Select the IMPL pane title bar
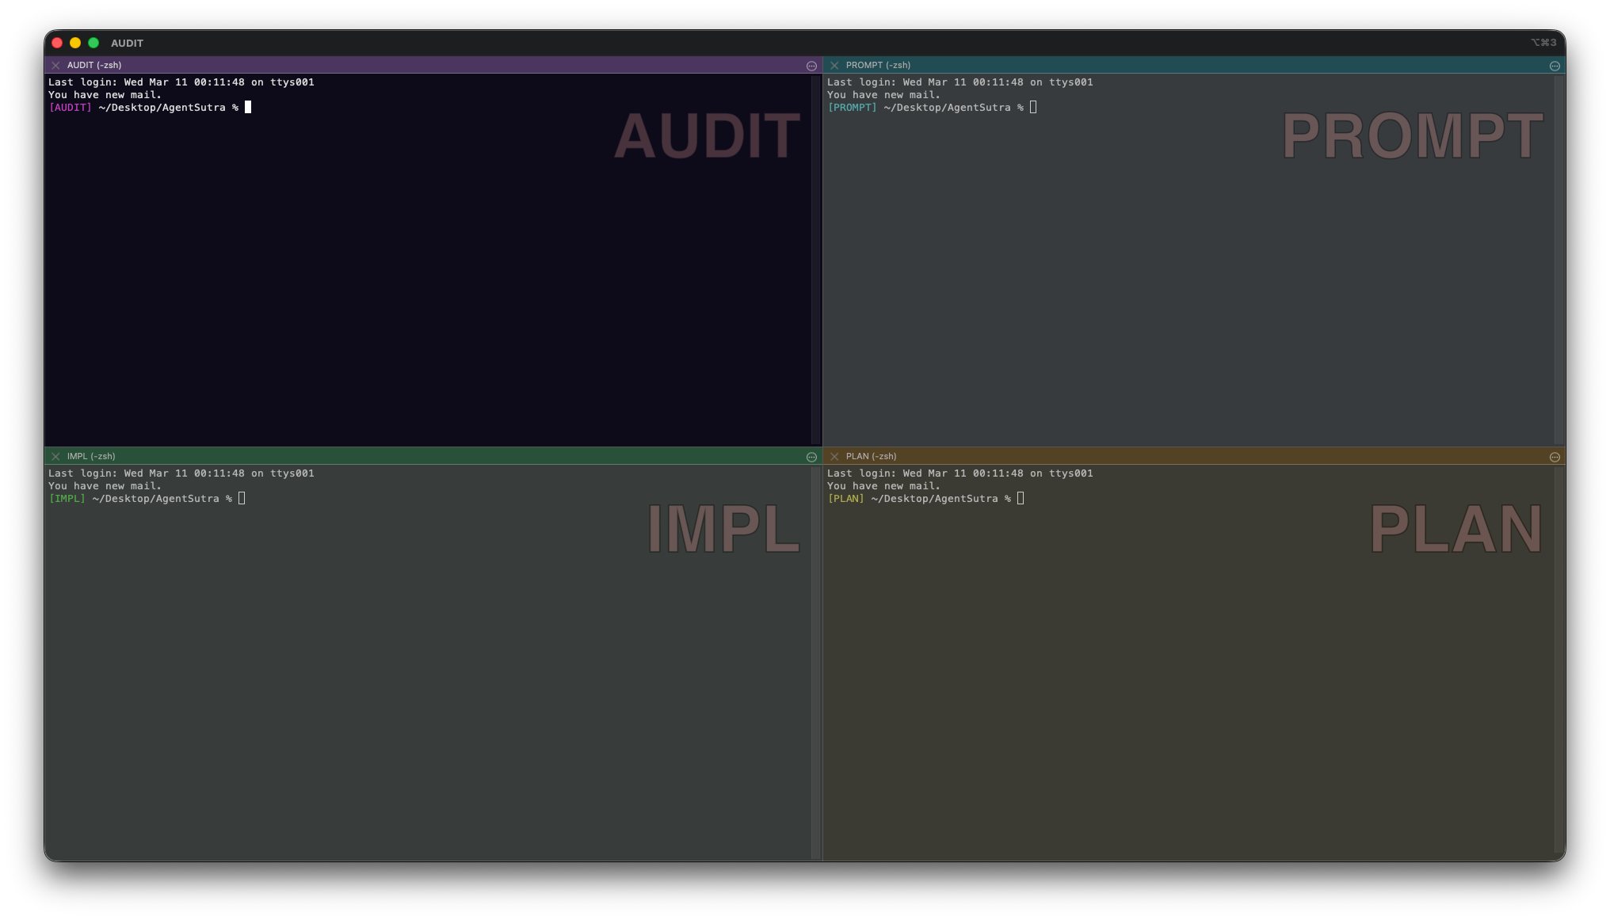The height and width of the screenshot is (920, 1610). (396, 456)
